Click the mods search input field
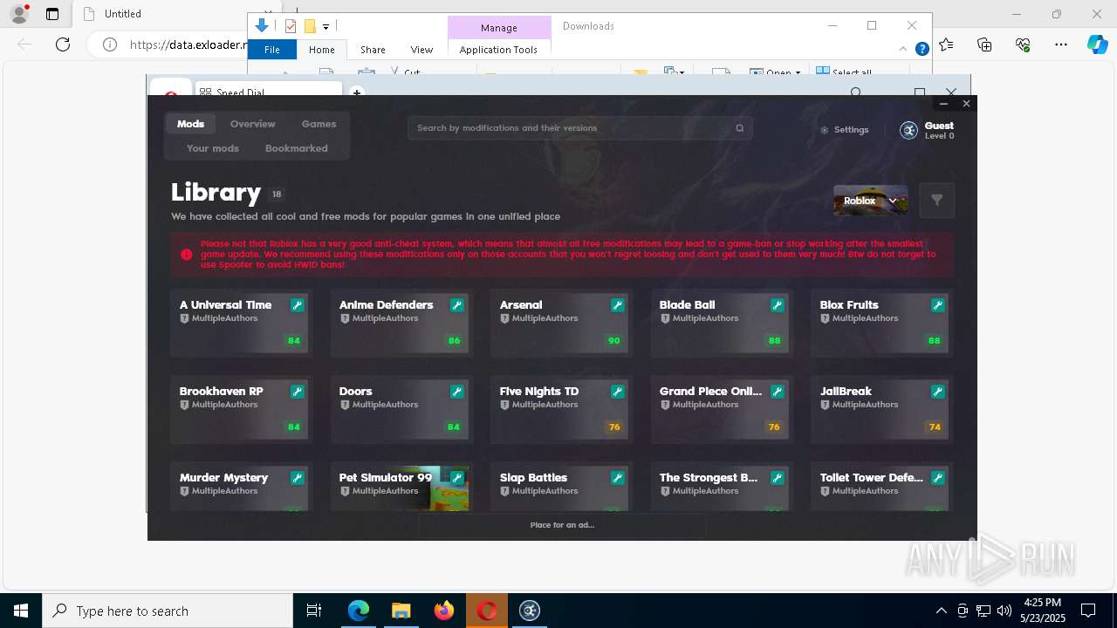 tap(579, 128)
